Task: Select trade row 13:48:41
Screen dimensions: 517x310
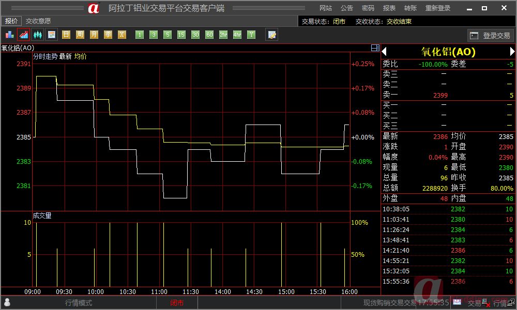Action: pyautogui.click(x=448, y=240)
